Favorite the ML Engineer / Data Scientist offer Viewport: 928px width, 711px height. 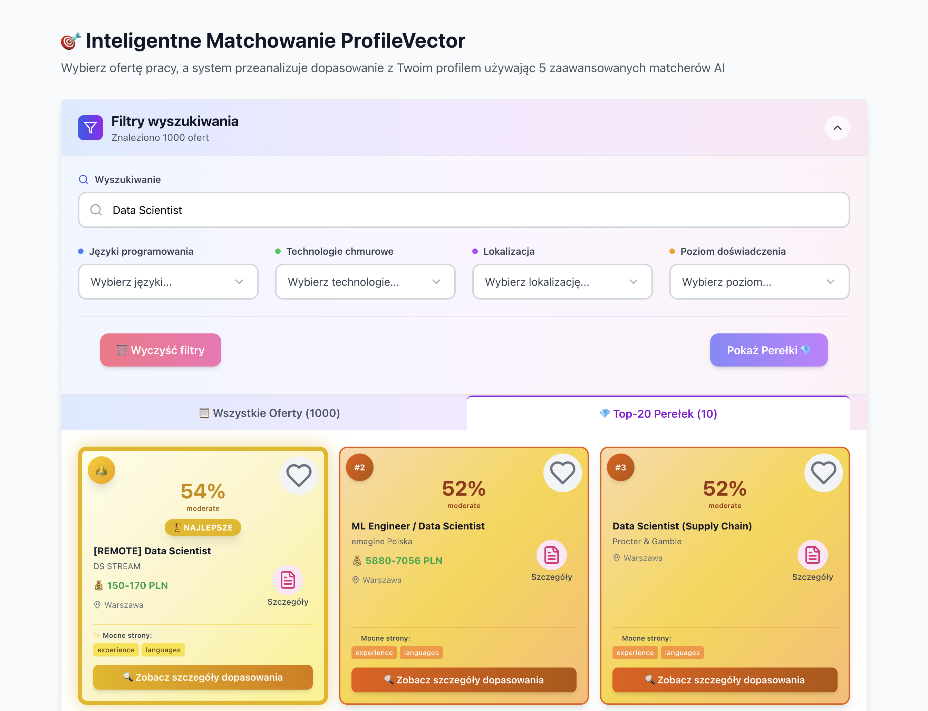click(x=562, y=473)
